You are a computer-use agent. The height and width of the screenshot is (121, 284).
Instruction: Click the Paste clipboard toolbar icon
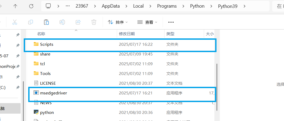[46, 22]
